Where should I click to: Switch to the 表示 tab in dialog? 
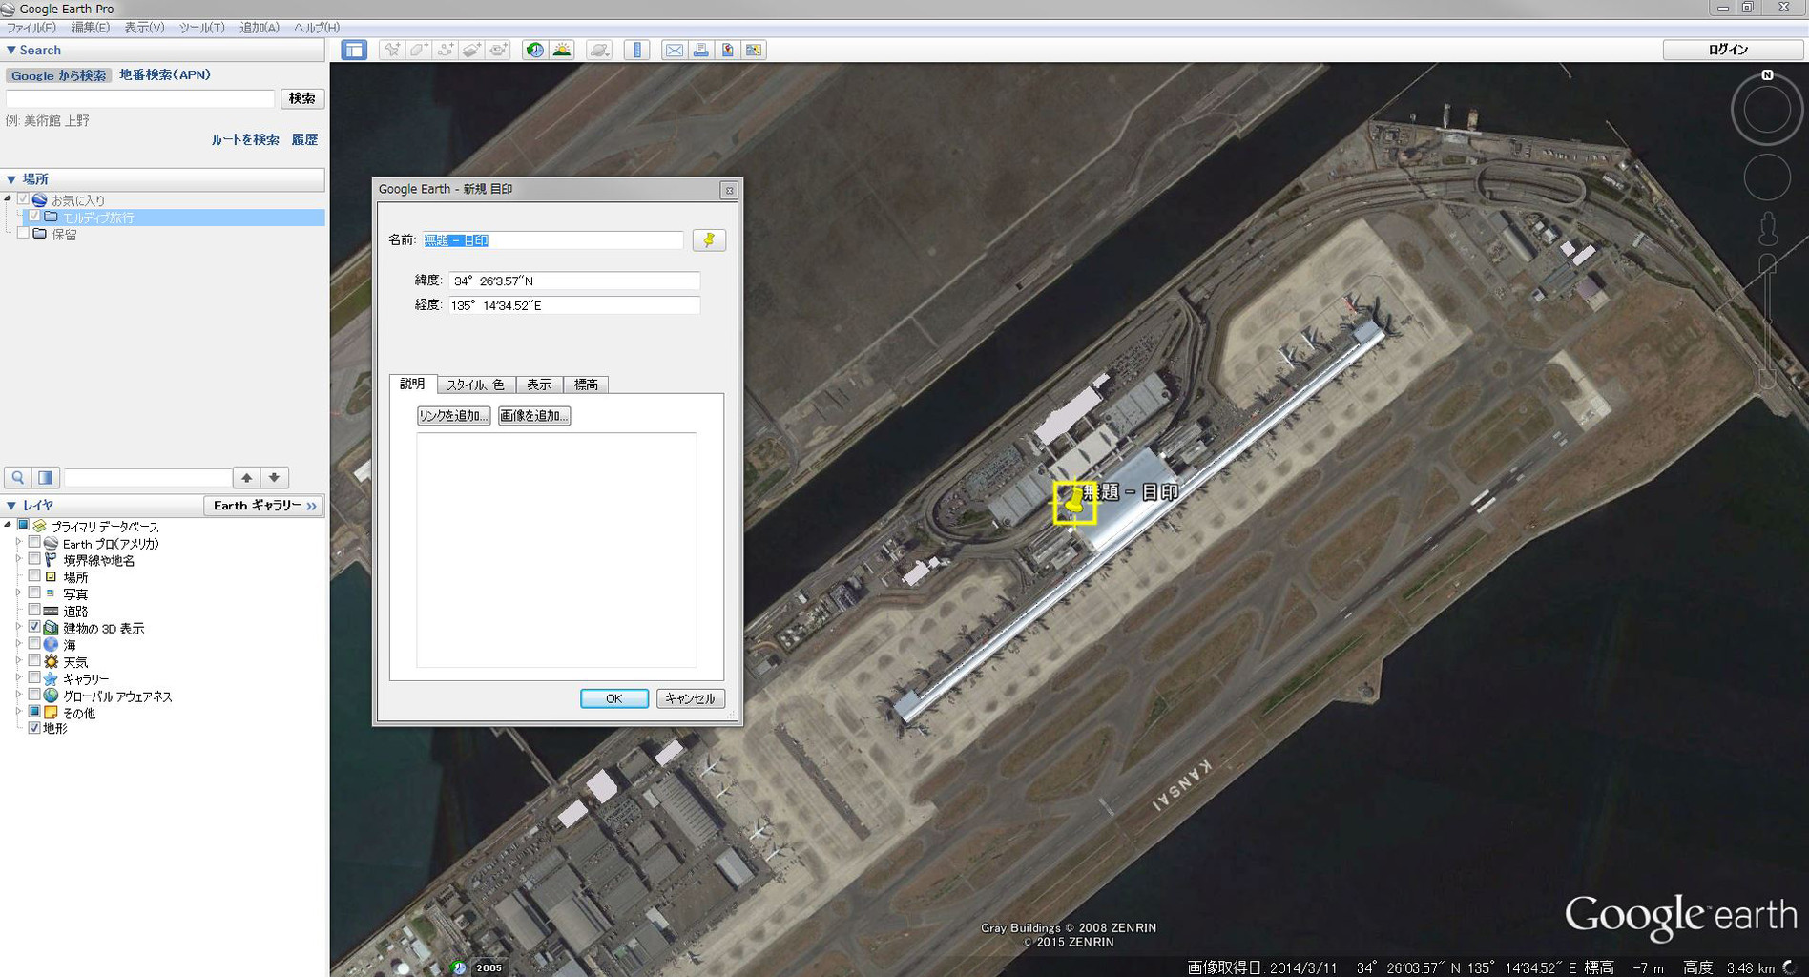coord(539,385)
